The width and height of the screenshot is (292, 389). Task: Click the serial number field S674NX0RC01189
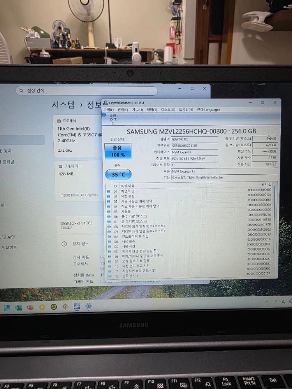[194, 145]
